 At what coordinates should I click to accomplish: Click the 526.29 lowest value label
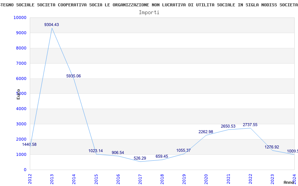[140, 158]
